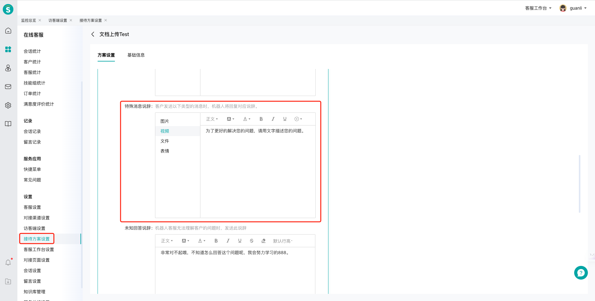Open 留言记录 in sidebar
Viewport: 595px width, 301px height.
32,142
